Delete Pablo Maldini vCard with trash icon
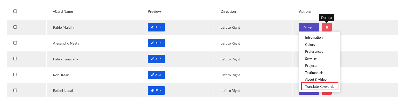The width and height of the screenshot is (398, 97). pos(327,27)
